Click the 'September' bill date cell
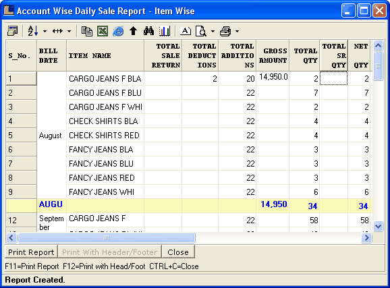Image resolution: width=390 pixels, height=288 pixels. coord(52,223)
